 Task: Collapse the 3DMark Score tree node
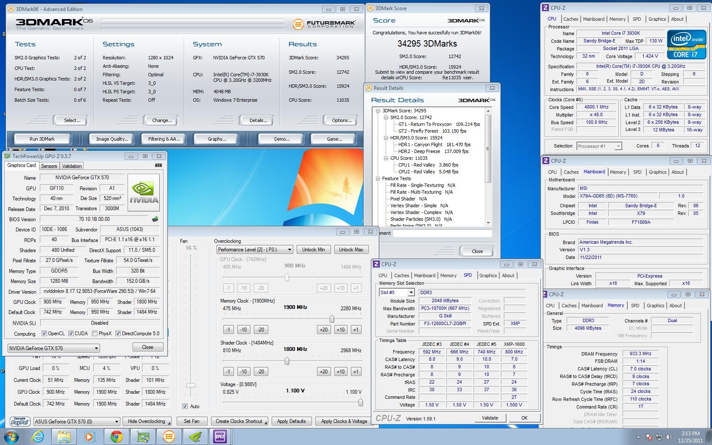(x=378, y=111)
